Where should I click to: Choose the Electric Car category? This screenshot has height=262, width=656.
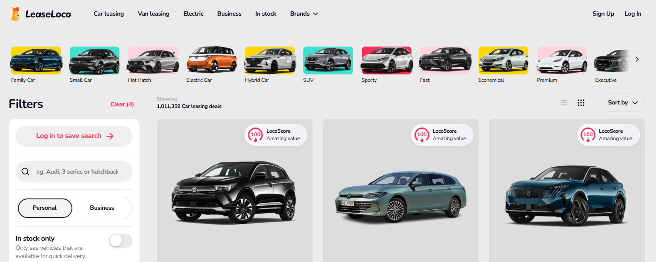(x=211, y=64)
